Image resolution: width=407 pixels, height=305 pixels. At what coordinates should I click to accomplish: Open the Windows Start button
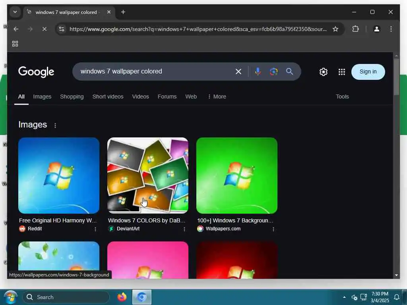(x=10, y=297)
